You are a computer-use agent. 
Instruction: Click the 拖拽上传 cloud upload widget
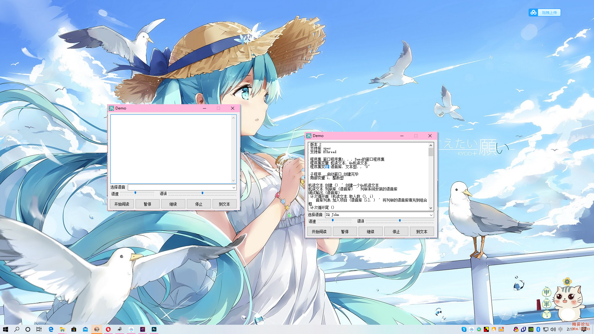[x=544, y=12]
